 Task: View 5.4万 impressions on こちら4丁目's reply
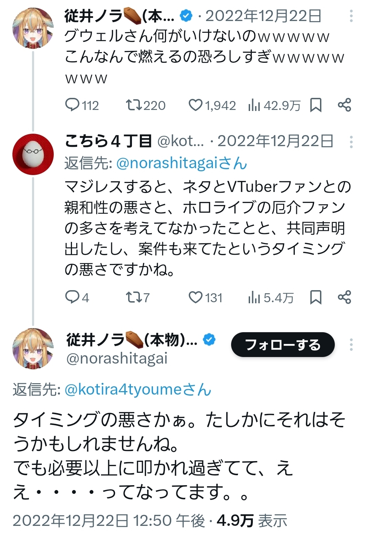pos(270,297)
